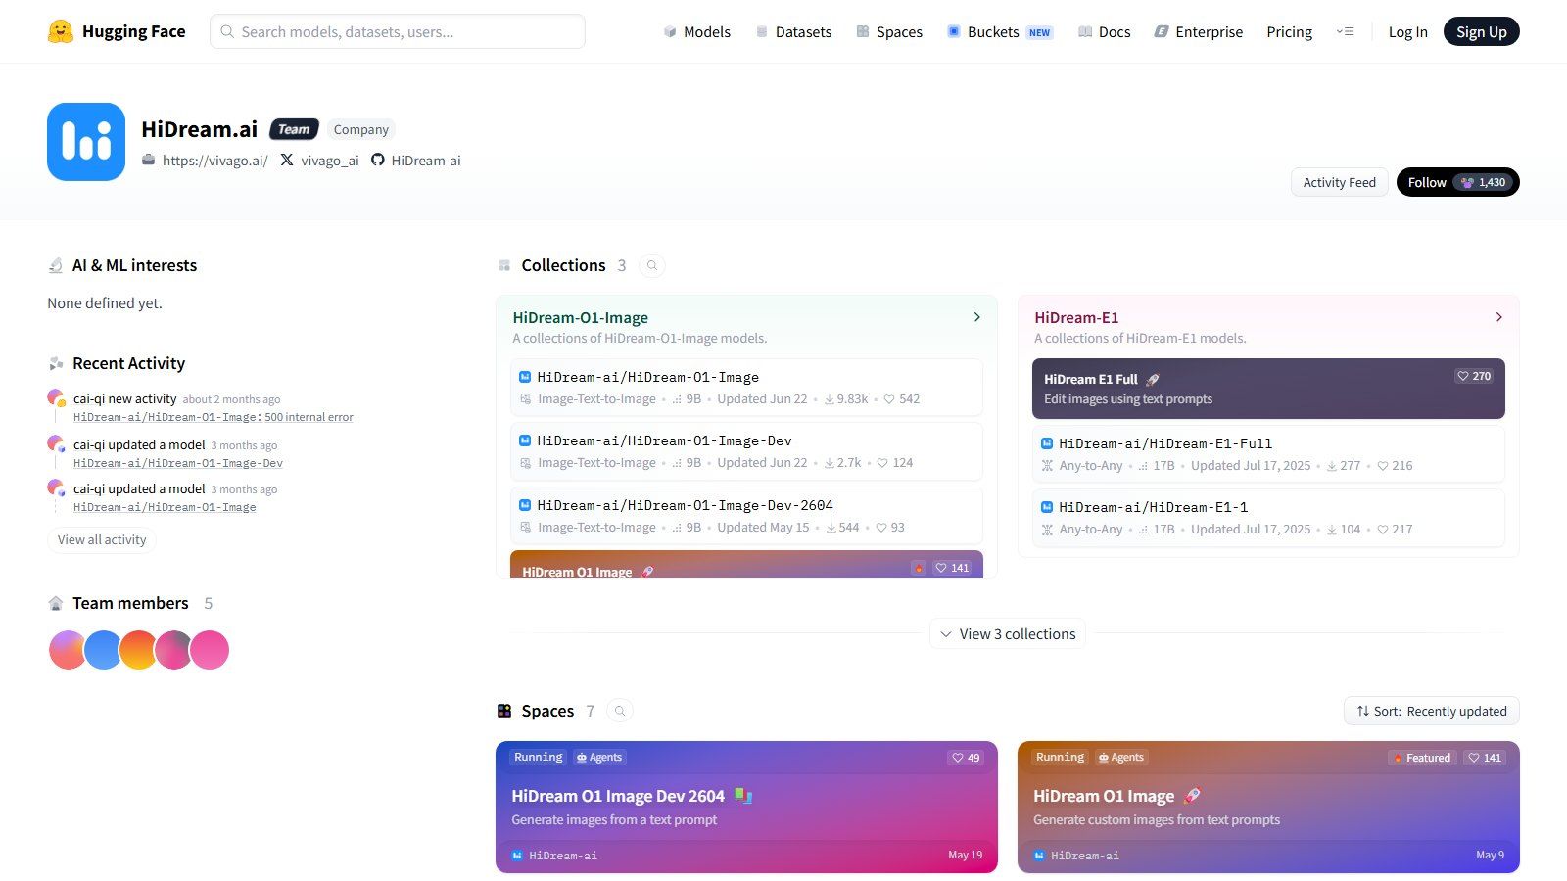Open the Pricing page

pos(1289,32)
